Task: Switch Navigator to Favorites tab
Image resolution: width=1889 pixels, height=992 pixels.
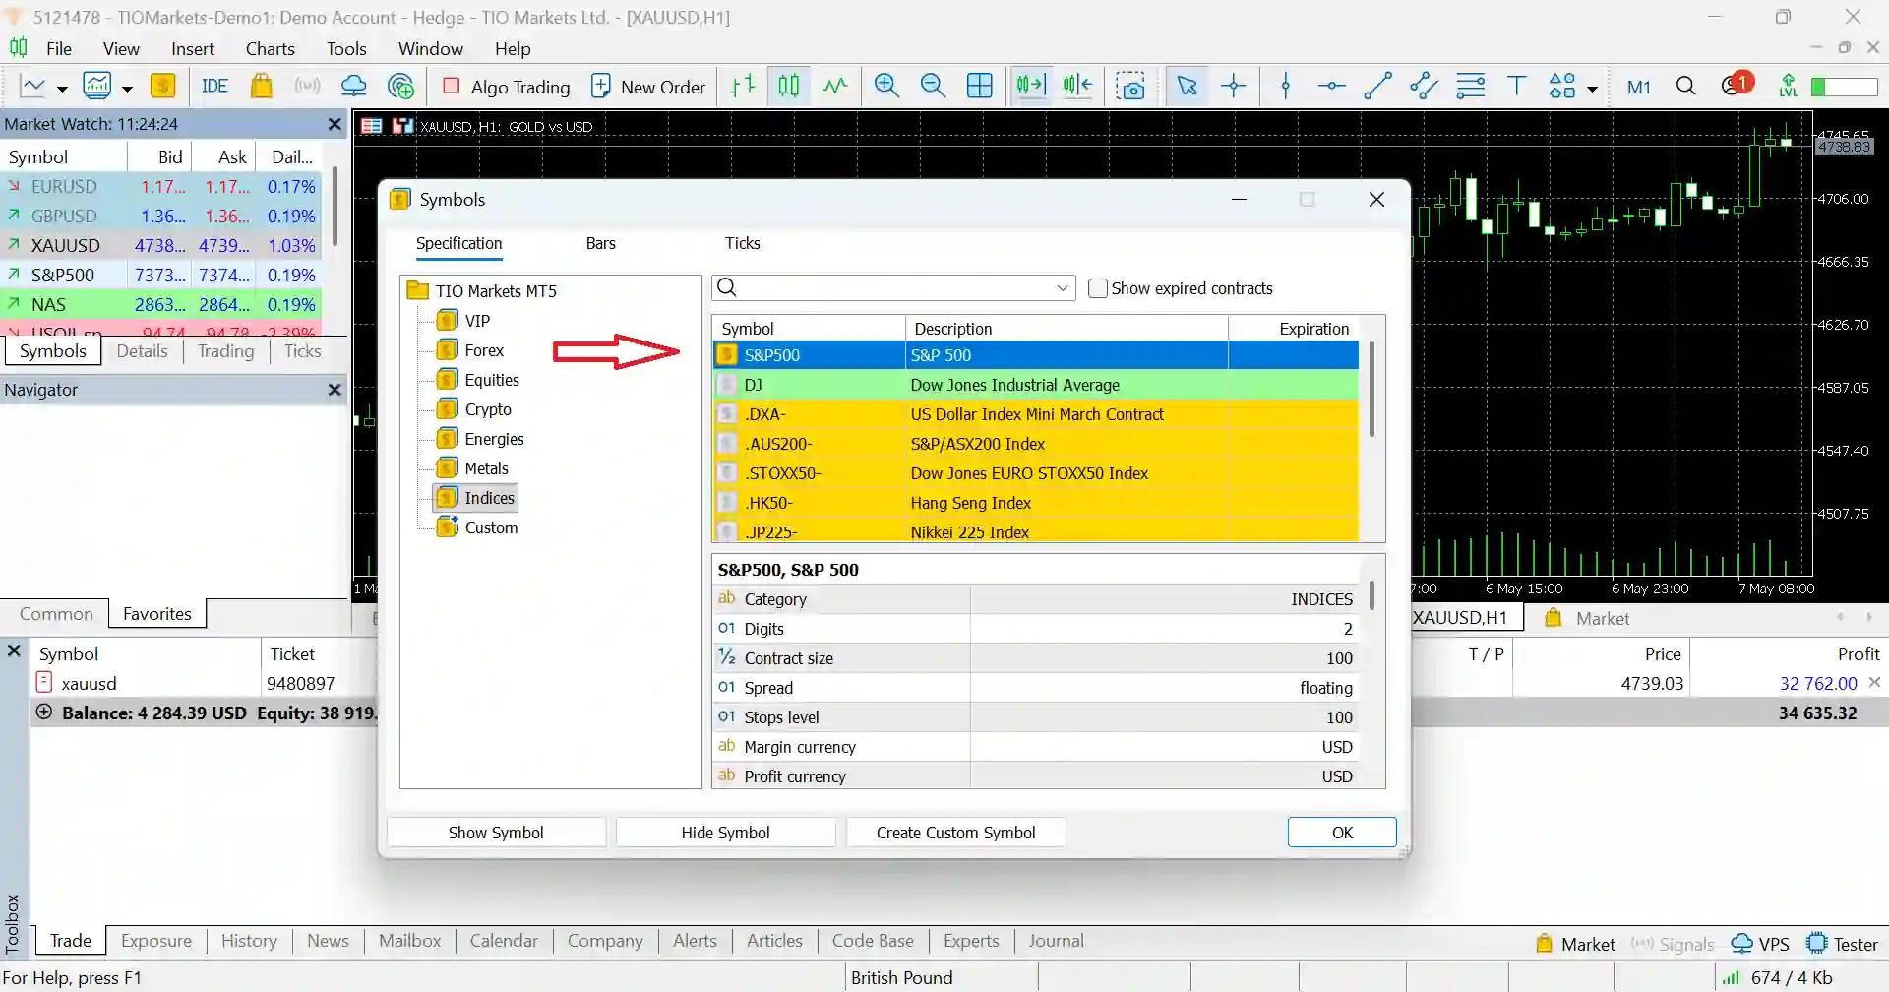Action: [157, 614]
